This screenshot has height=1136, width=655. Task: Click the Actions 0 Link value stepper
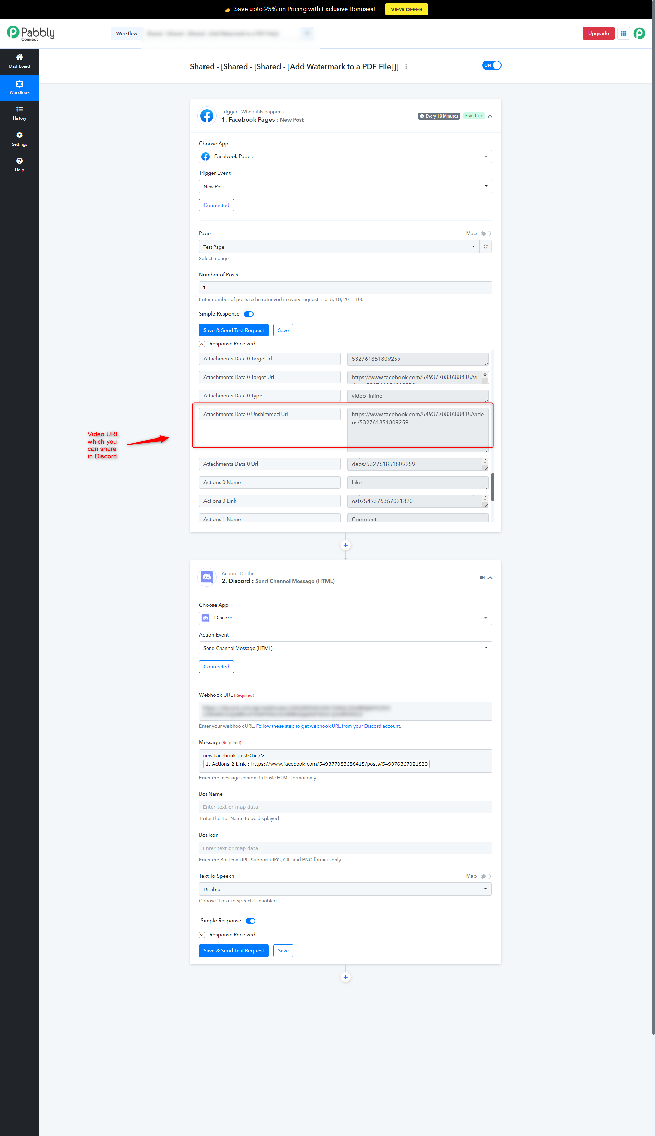pos(485,498)
